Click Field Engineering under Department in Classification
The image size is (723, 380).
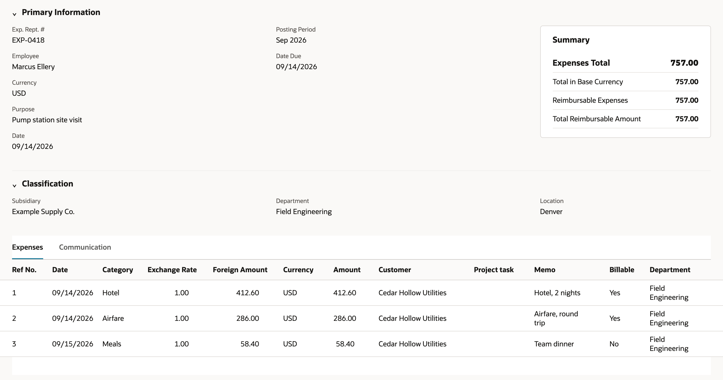coord(304,212)
